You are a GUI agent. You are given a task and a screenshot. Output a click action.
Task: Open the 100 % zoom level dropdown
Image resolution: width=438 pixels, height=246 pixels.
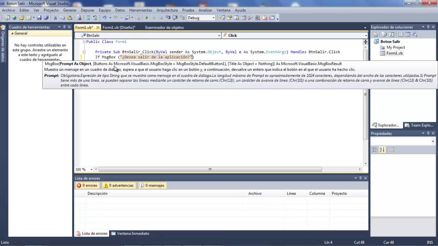coord(84,169)
